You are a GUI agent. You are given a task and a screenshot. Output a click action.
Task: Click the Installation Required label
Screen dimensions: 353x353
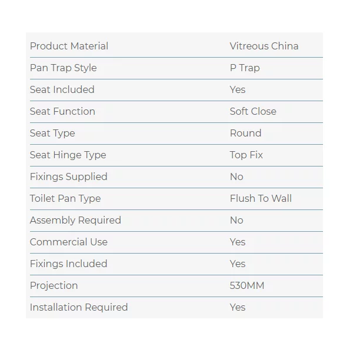tap(79, 307)
